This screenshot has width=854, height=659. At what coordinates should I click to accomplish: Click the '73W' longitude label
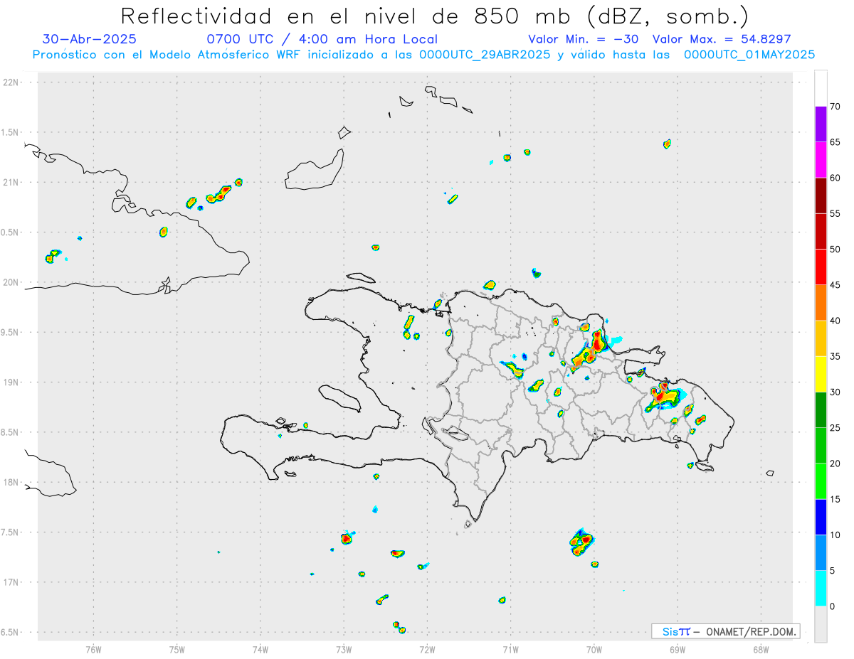(x=344, y=649)
